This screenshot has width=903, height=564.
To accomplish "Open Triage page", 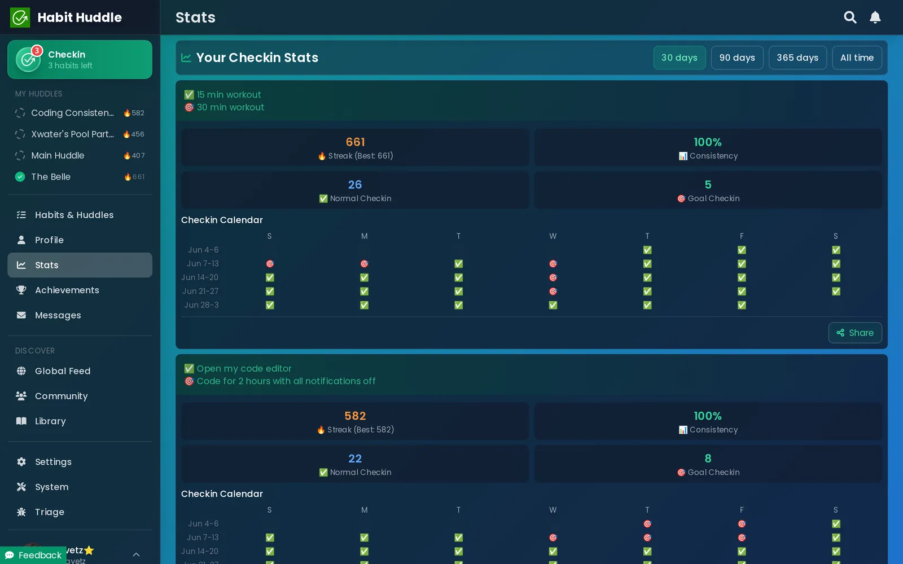I will (80, 512).
